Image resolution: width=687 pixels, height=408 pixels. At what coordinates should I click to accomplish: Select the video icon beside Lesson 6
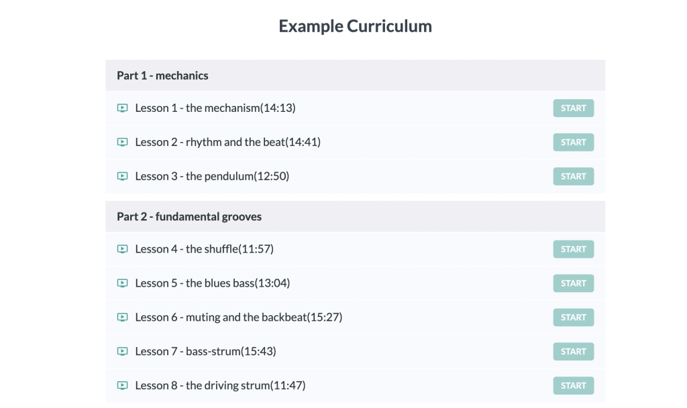pos(122,318)
